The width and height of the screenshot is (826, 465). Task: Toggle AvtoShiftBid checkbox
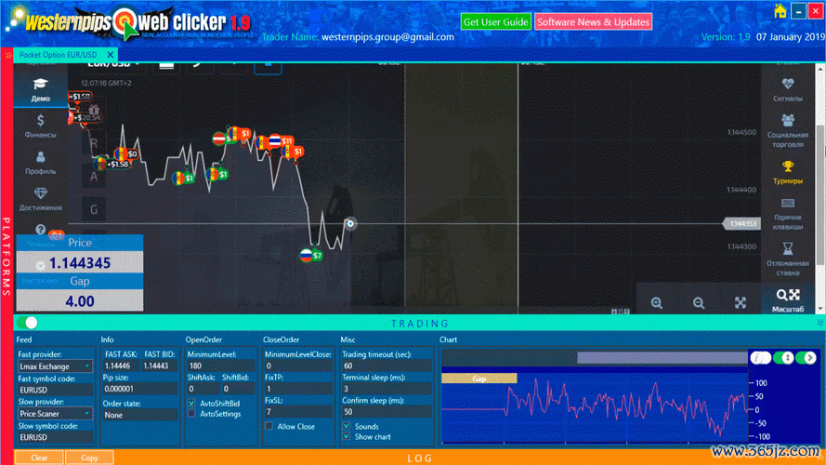point(191,403)
